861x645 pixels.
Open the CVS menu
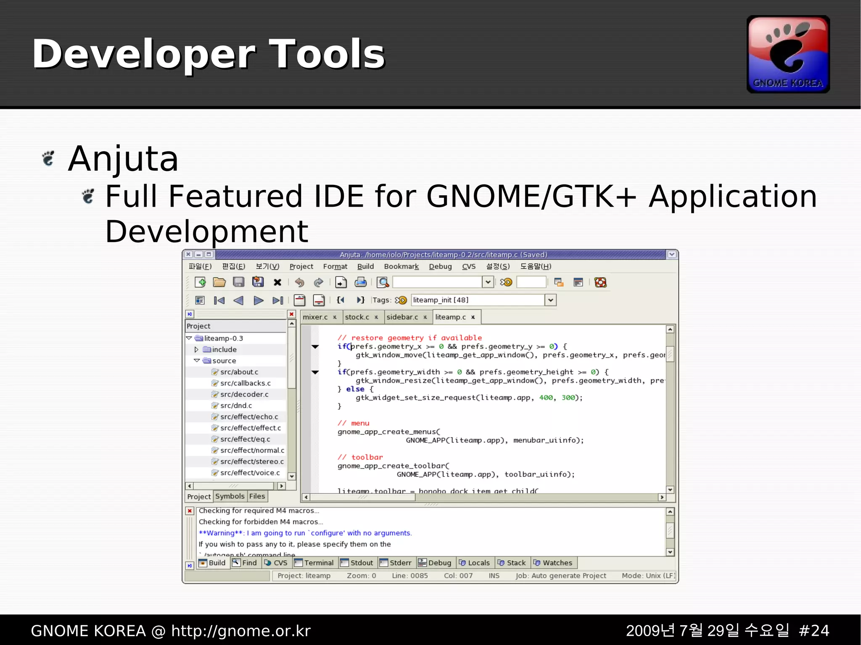click(x=469, y=266)
